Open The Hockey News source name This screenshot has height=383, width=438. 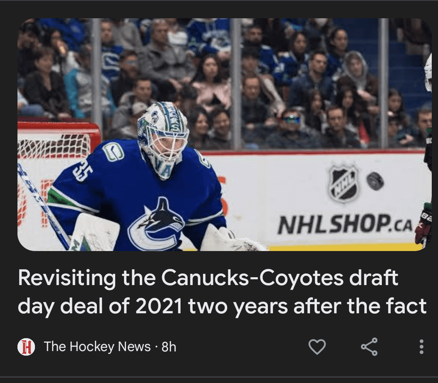tap(97, 346)
